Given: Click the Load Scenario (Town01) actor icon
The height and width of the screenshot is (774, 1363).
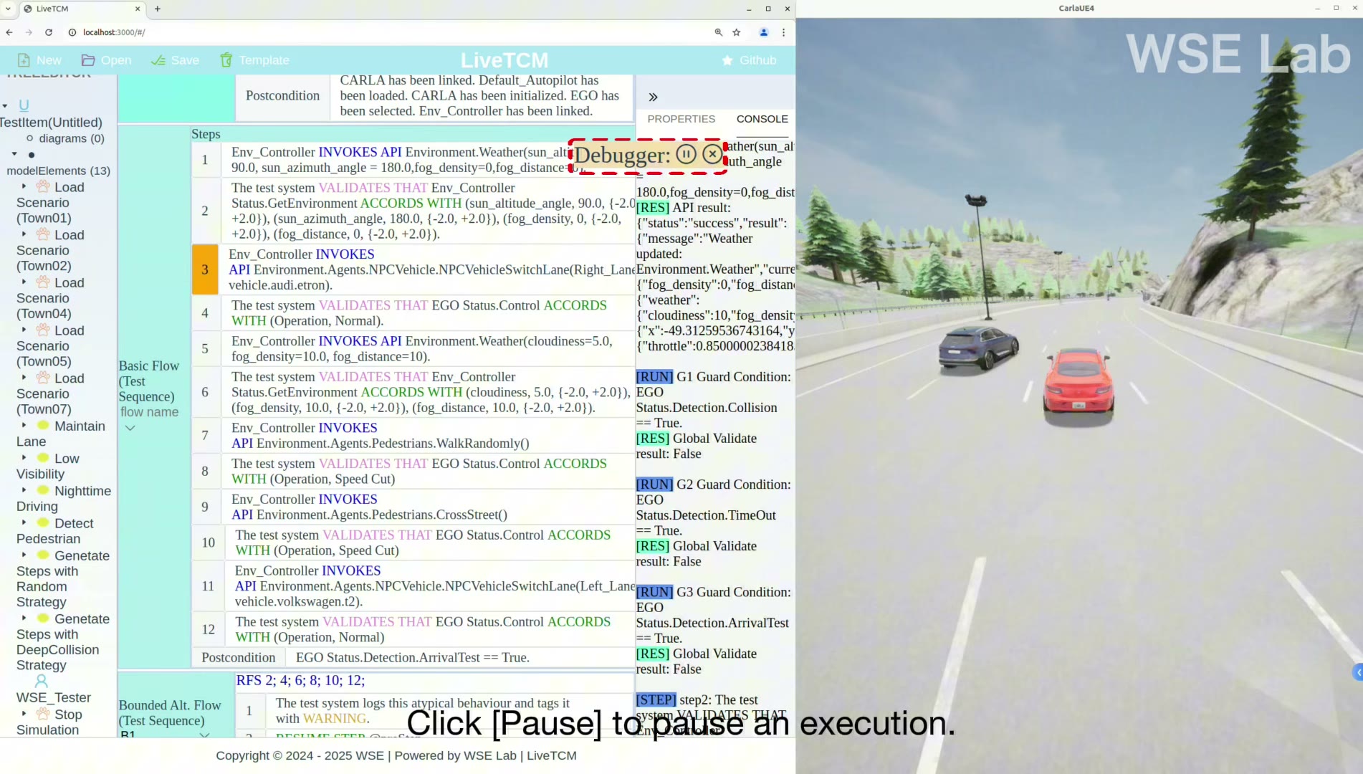Looking at the screenshot, I should coord(43,186).
